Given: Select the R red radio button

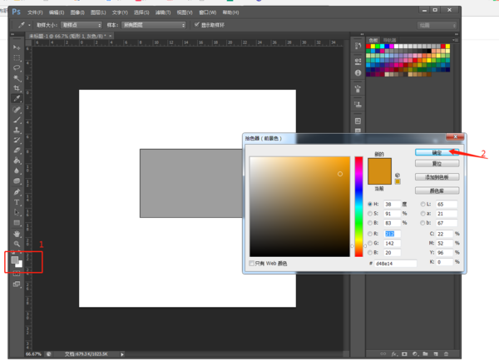Looking at the screenshot, I should (370, 234).
